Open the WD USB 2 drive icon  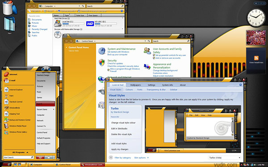pos(90,24)
